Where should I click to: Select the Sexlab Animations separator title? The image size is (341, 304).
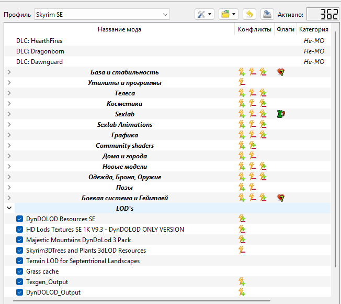point(124,125)
